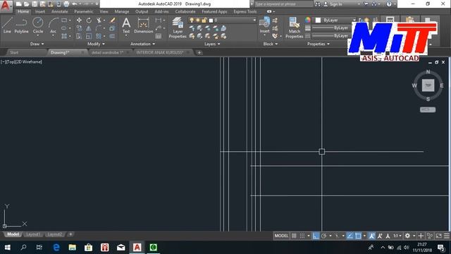Screen dimensions: 451x254
Task: Expand the Properties panel
Action: coord(319,44)
